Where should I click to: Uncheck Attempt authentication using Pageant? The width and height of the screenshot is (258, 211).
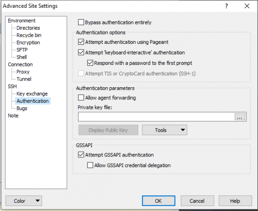click(81, 42)
